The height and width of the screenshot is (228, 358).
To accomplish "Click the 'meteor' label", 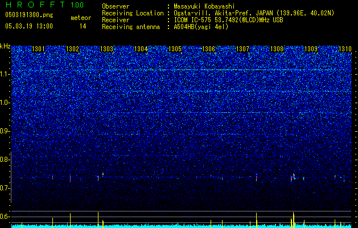I will click(x=81, y=18).
